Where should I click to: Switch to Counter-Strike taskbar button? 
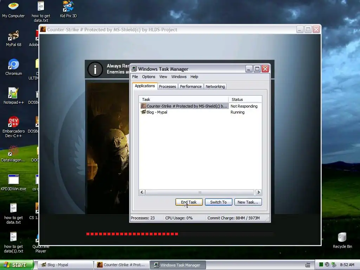[x=122, y=265]
